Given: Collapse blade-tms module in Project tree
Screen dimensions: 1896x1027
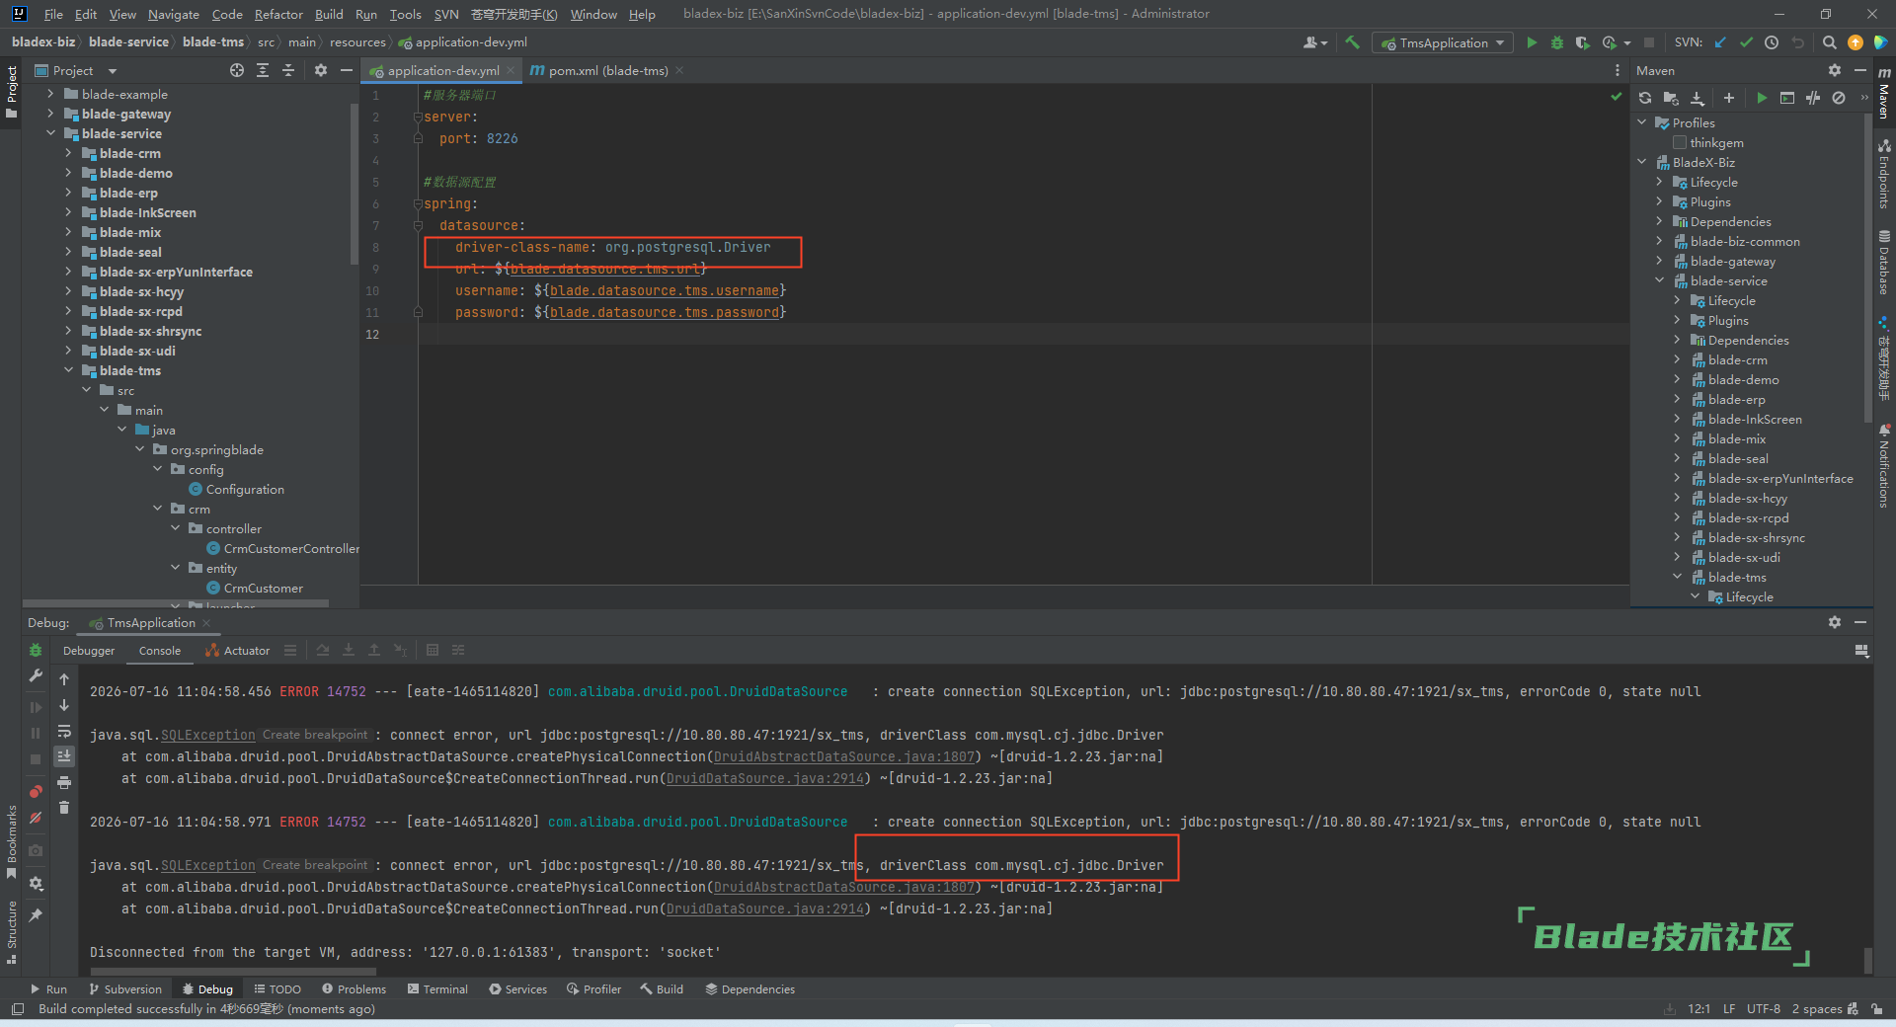Looking at the screenshot, I should [x=68, y=370].
